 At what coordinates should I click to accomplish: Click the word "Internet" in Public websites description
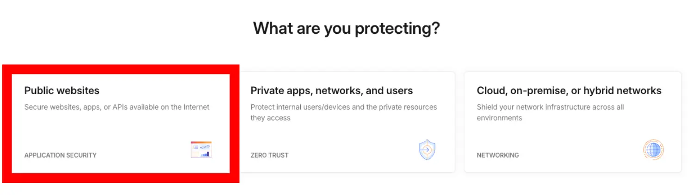click(x=195, y=107)
